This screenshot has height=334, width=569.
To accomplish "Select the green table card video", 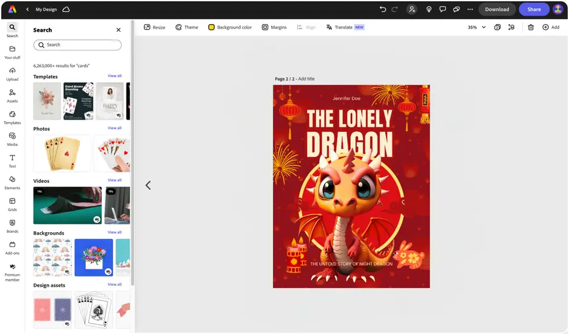I will click(x=68, y=206).
